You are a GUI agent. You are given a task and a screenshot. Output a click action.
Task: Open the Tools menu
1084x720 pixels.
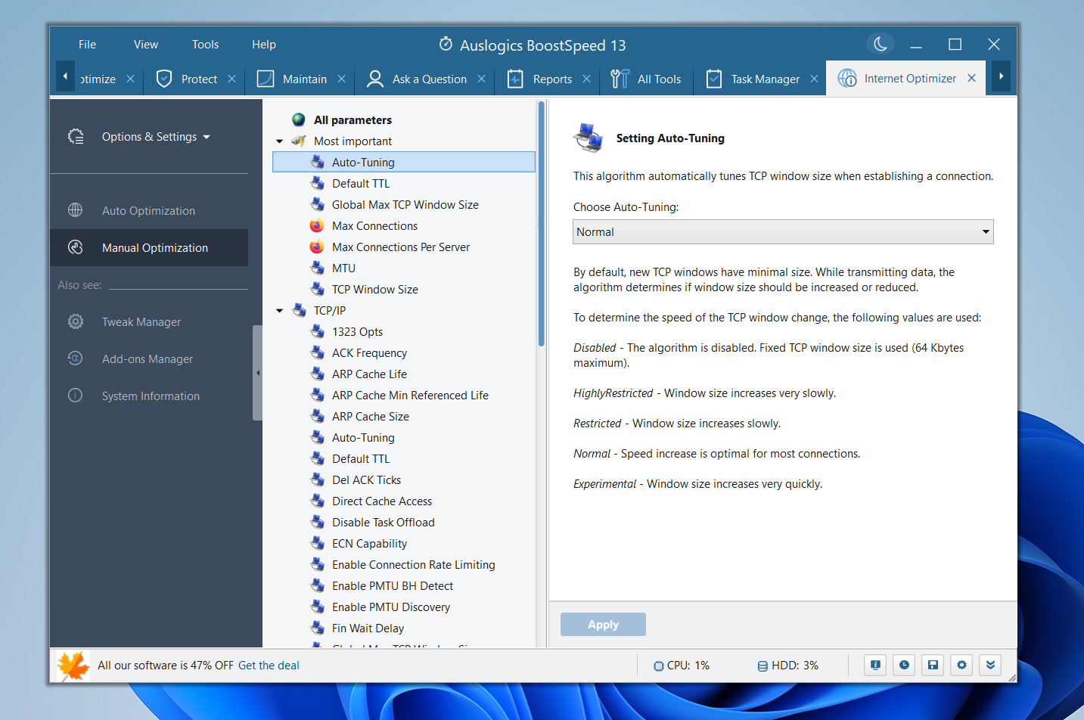[x=205, y=45]
